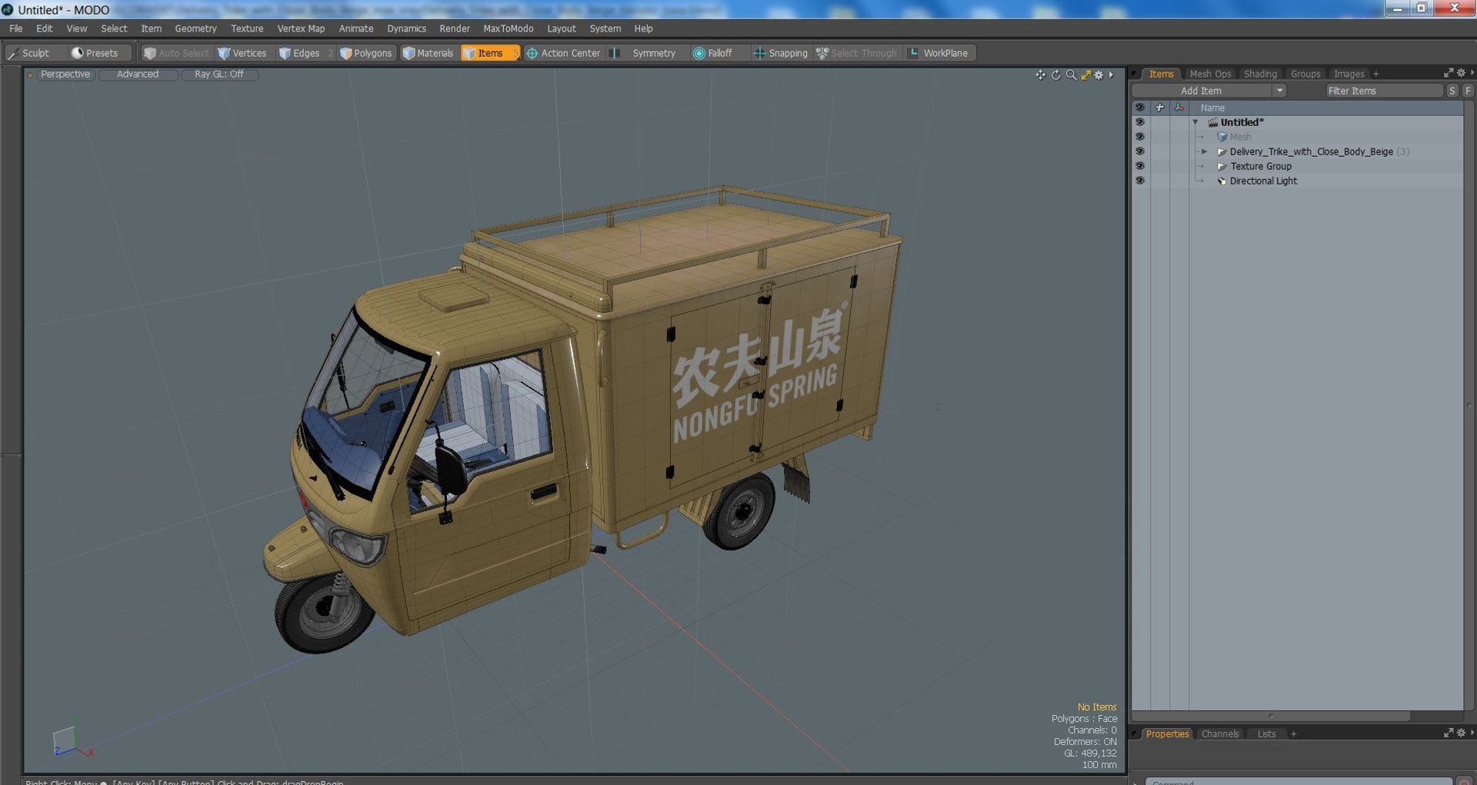This screenshot has height=785, width=1477.
Task: Collapse the Untitled scene tree
Action: pyautogui.click(x=1195, y=122)
